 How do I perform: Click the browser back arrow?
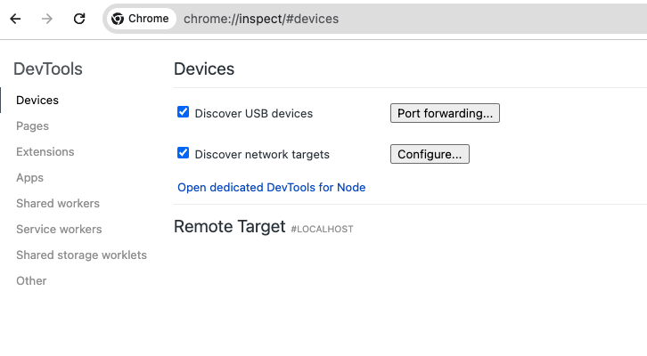pos(15,19)
